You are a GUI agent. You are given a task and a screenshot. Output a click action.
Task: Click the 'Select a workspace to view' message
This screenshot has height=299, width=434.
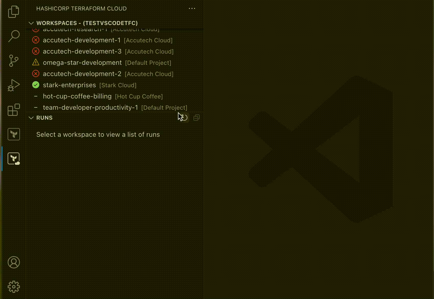coord(98,134)
